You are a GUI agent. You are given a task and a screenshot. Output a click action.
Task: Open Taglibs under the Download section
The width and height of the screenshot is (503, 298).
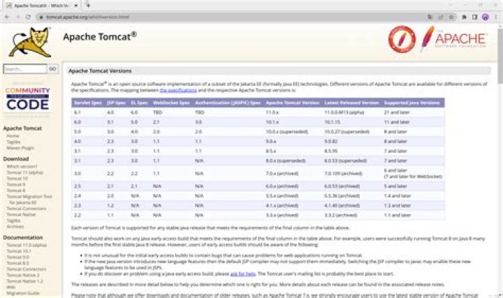13,221
